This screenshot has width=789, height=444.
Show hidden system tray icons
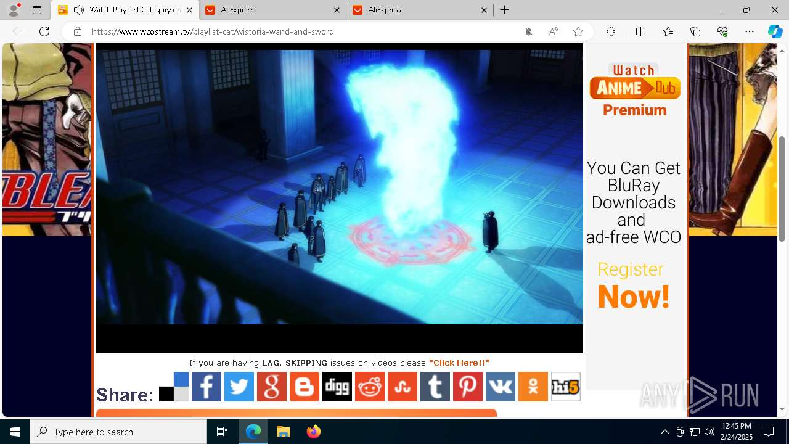click(x=664, y=432)
